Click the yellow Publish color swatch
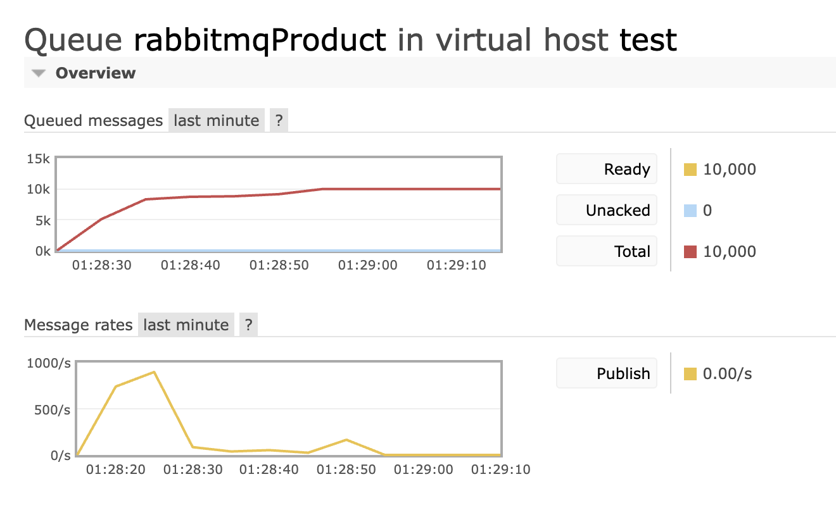The height and width of the screenshot is (510, 836). tap(690, 374)
